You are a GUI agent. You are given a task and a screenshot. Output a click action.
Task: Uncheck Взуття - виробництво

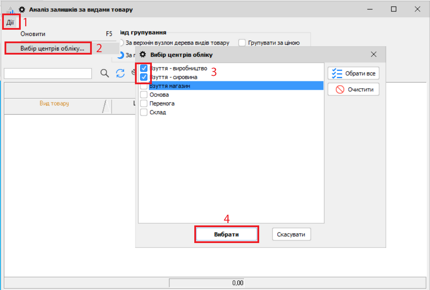pos(144,68)
